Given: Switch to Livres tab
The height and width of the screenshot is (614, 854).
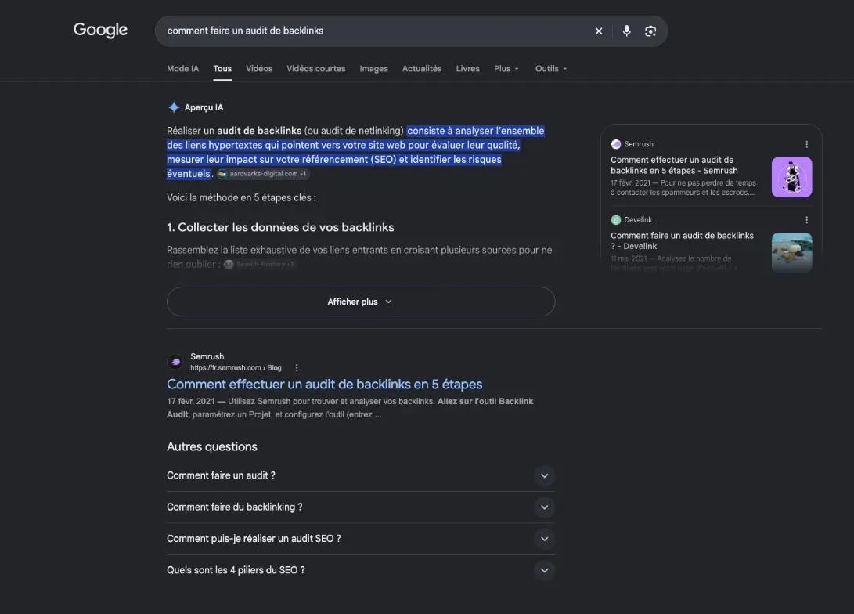Looking at the screenshot, I should click(468, 69).
